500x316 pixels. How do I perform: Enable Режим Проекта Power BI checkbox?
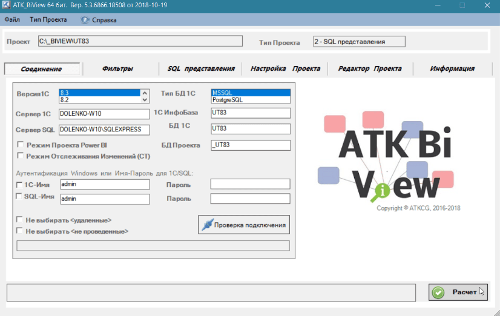21,145
